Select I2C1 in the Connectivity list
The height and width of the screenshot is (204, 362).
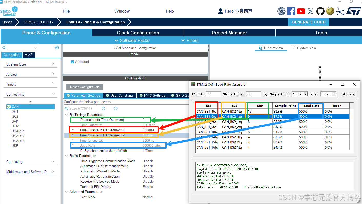[15, 112]
